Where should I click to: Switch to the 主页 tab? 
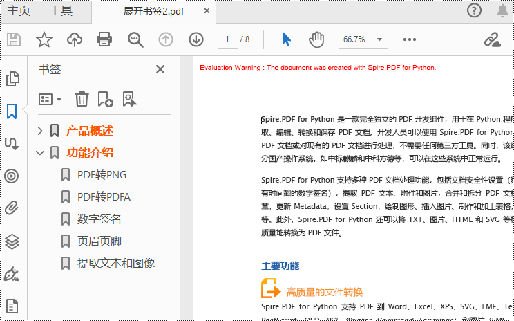point(19,10)
